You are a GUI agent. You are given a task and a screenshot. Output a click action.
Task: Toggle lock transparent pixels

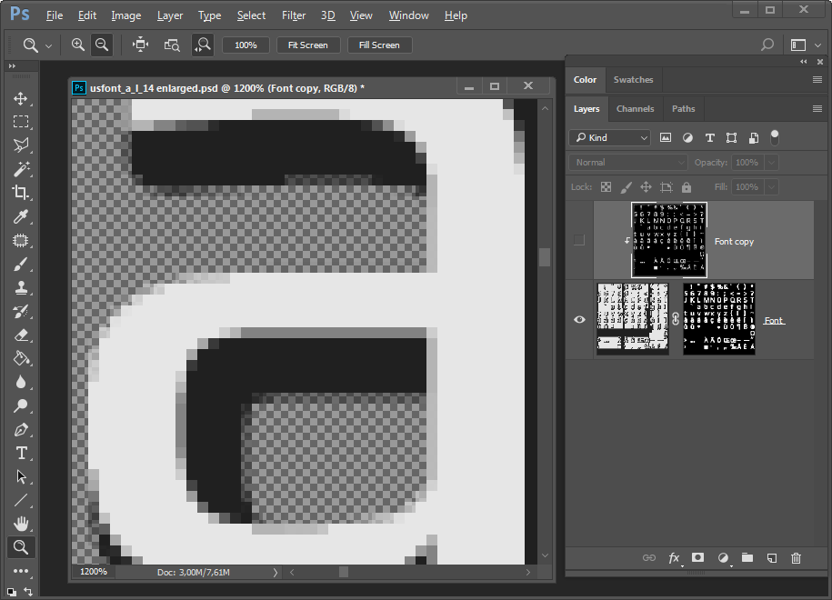[606, 186]
